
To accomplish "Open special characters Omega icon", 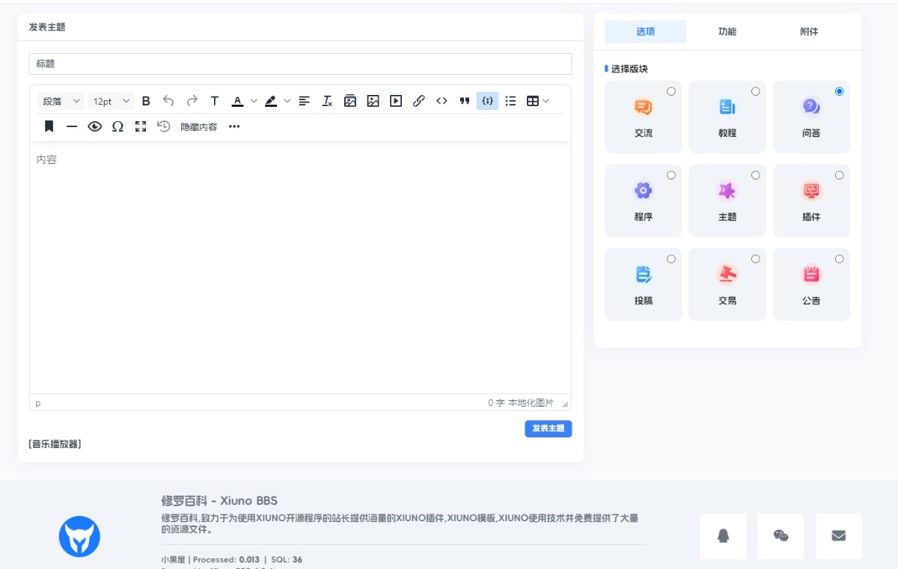I will (117, 126).
